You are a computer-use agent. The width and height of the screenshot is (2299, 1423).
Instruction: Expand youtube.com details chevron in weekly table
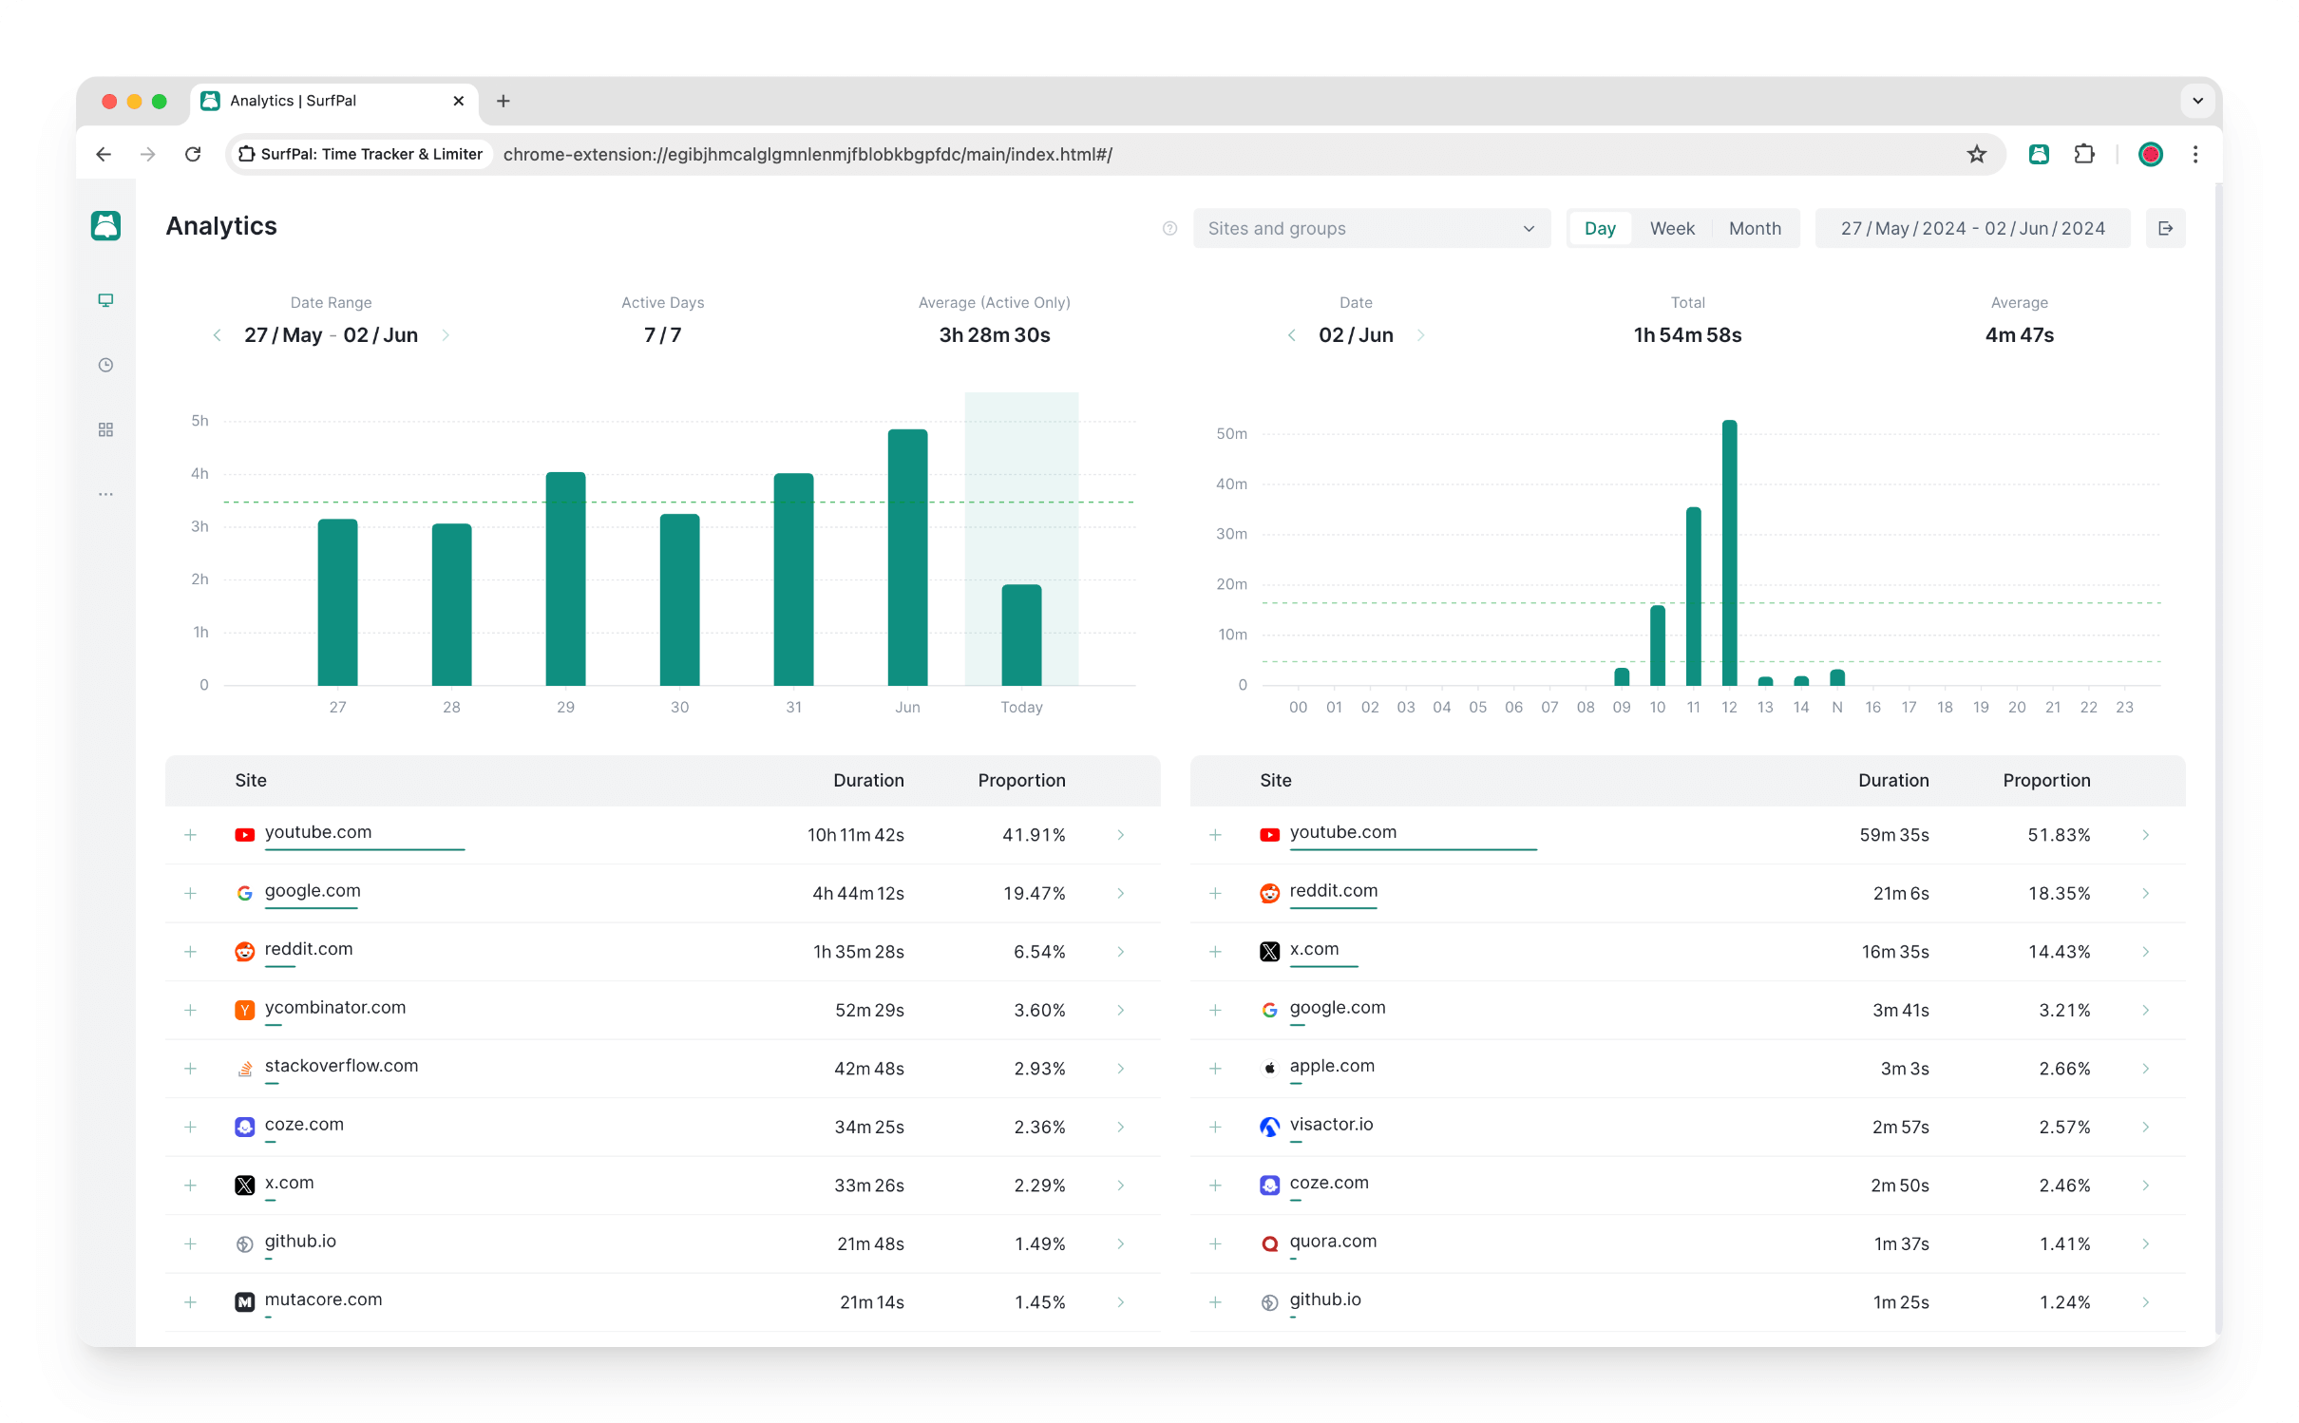(1121, 835)
